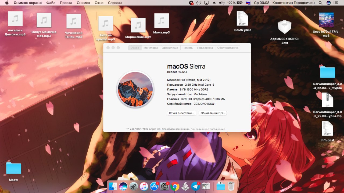
Task: Click the AirPlay display menu bar icon
Action: [206, 3]
